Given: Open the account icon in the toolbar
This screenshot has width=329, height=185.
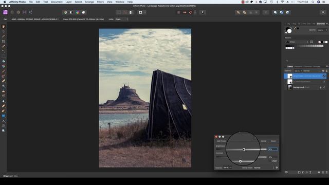Looking at the screenshot, I should [x=323, y=12].
